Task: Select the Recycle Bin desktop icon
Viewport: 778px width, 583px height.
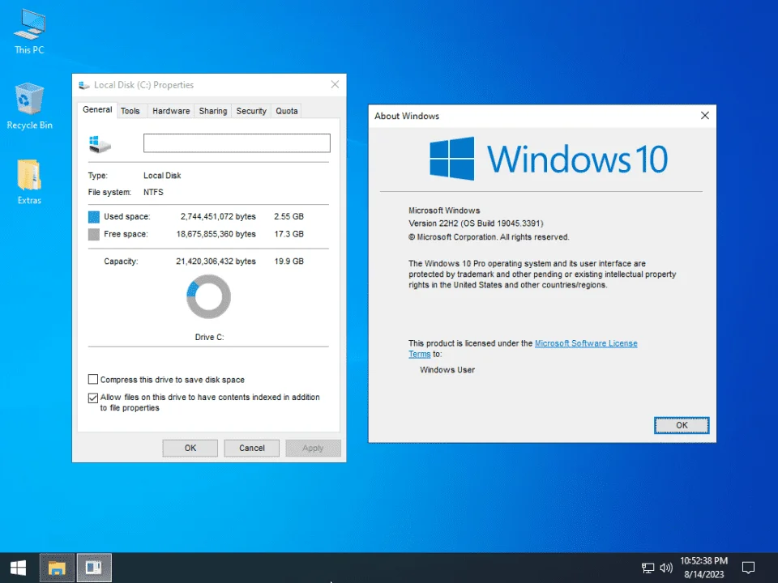Action: (x=29, y=106)
